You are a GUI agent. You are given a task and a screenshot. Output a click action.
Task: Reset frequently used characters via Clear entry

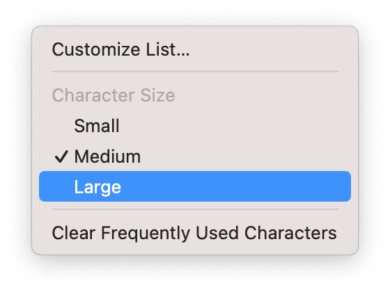(195, 233)
